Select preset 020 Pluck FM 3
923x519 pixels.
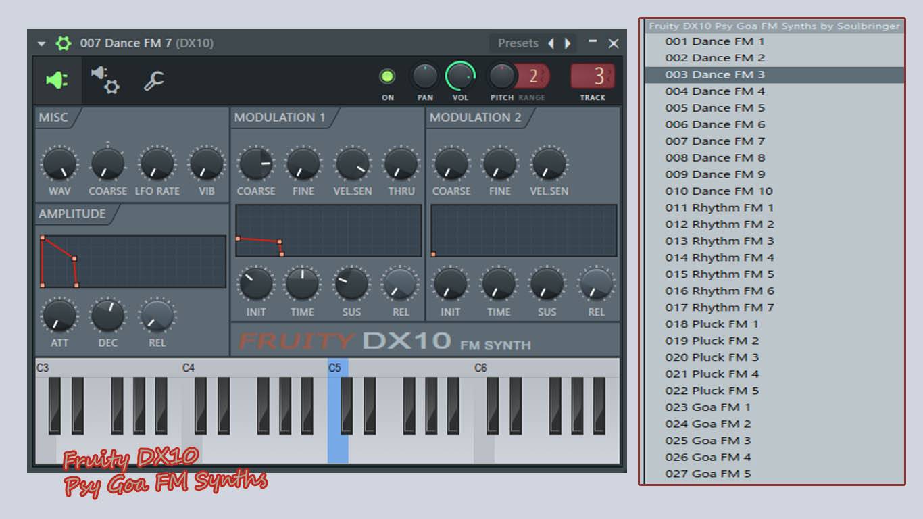(x=774, y=357)
